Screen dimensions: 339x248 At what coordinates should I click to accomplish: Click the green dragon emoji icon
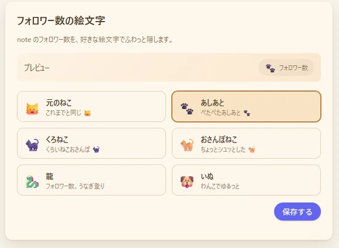(32, 181)
